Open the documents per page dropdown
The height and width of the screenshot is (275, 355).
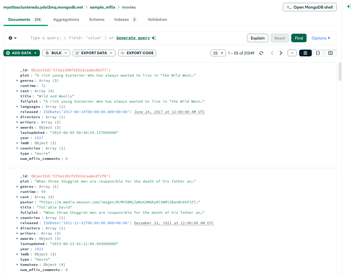pyautogui.click(x=218, y=53)
